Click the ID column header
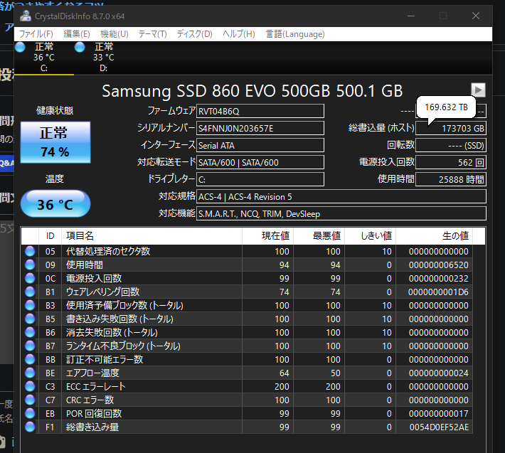This screenshot has height=453, width=505. coord(51,236)
